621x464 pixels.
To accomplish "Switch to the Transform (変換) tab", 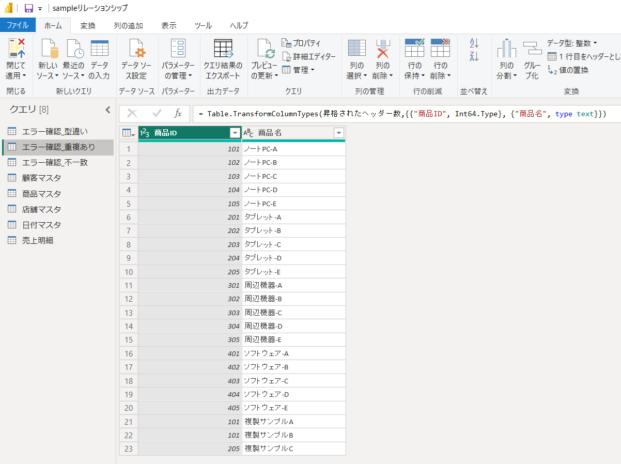I will tap(88, 25).
